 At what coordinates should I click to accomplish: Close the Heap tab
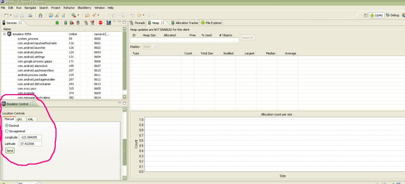[x=162, y=23]
